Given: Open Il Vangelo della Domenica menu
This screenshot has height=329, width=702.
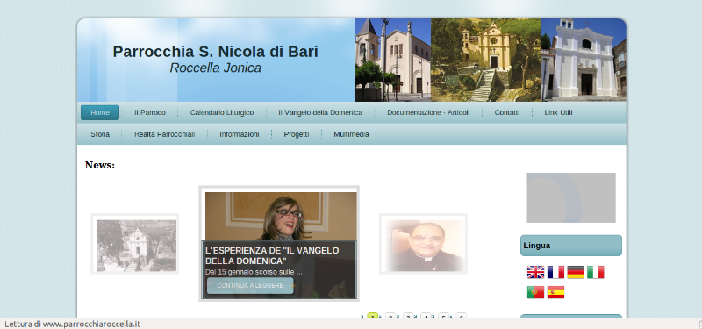Looking at the screenshot, I should [320, 113].
